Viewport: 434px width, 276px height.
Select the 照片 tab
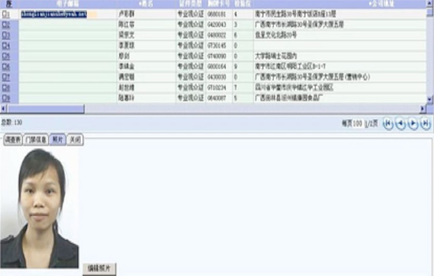58,140
